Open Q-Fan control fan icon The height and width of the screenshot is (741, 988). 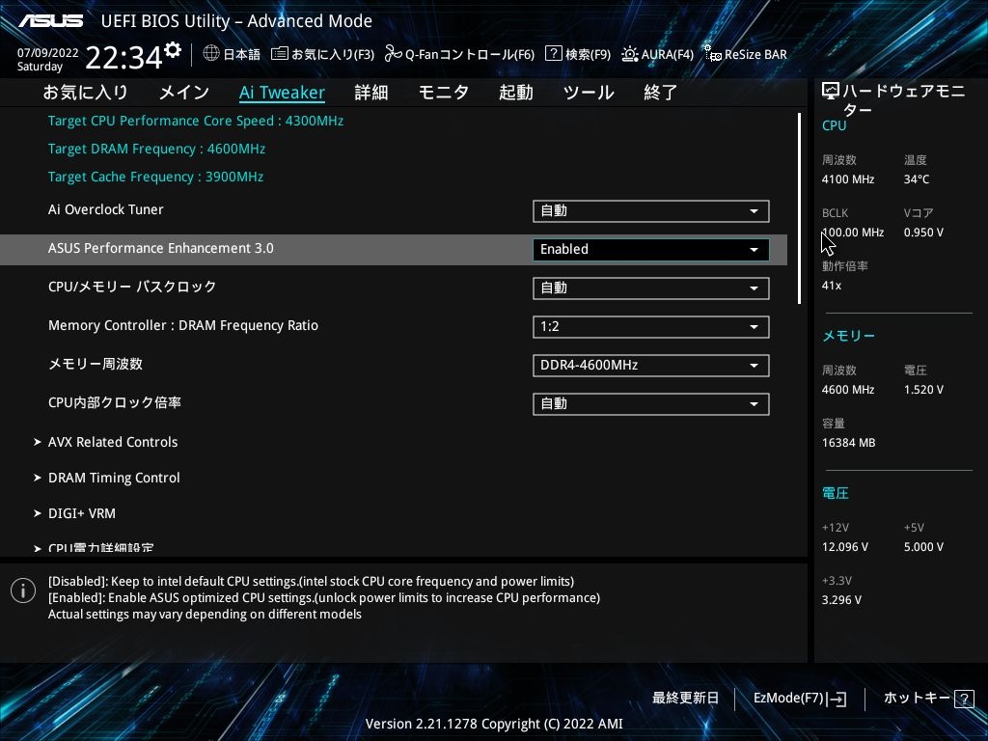click(x=394, y=54)
